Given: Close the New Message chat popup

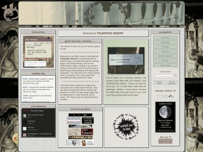Looking at the screenshot, I should tap(48, 38).
